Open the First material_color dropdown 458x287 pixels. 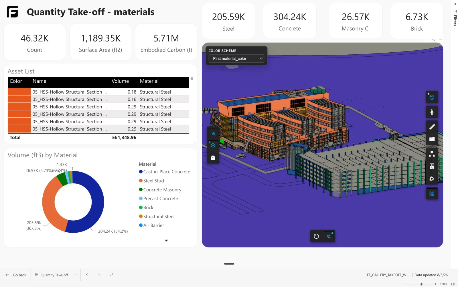(236, 58)
